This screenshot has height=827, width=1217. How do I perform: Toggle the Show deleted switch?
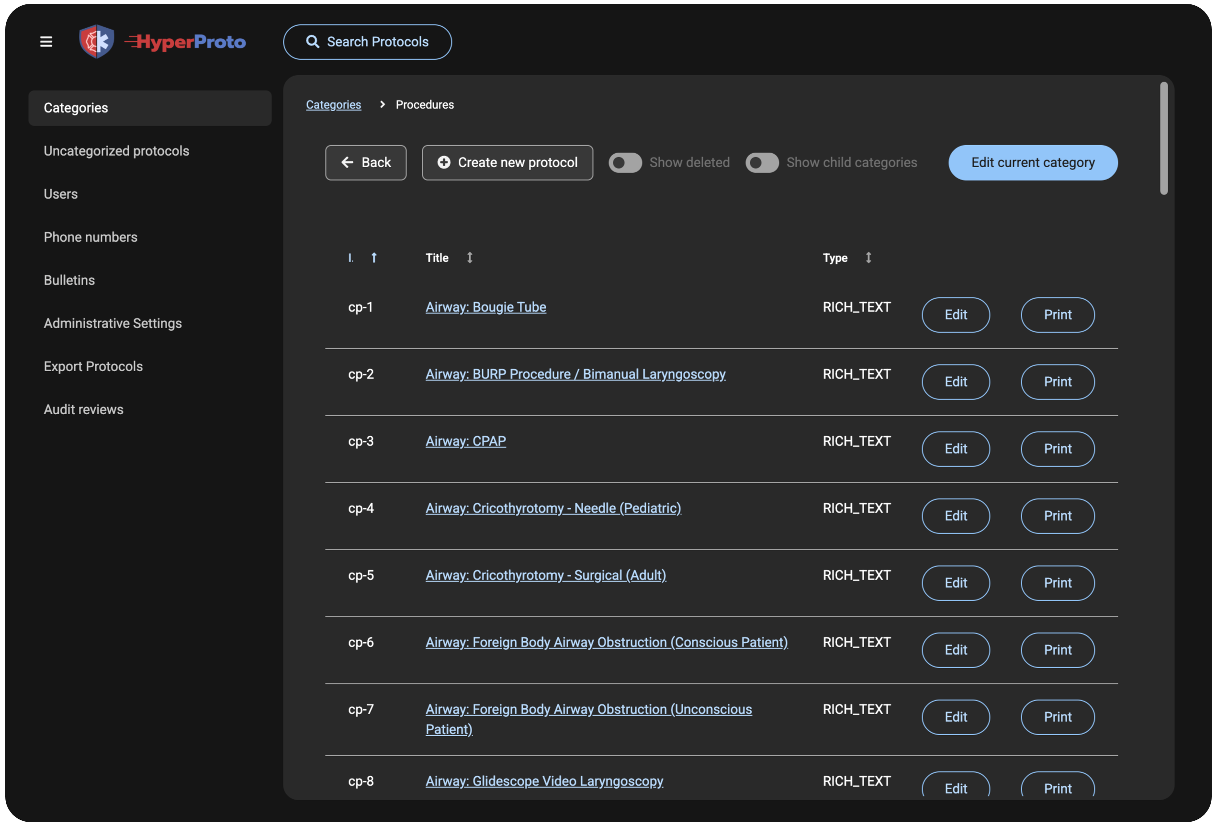[x=625, y=163]
